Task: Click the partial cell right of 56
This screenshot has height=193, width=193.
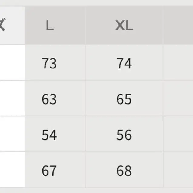Action: tap(178, 134)
